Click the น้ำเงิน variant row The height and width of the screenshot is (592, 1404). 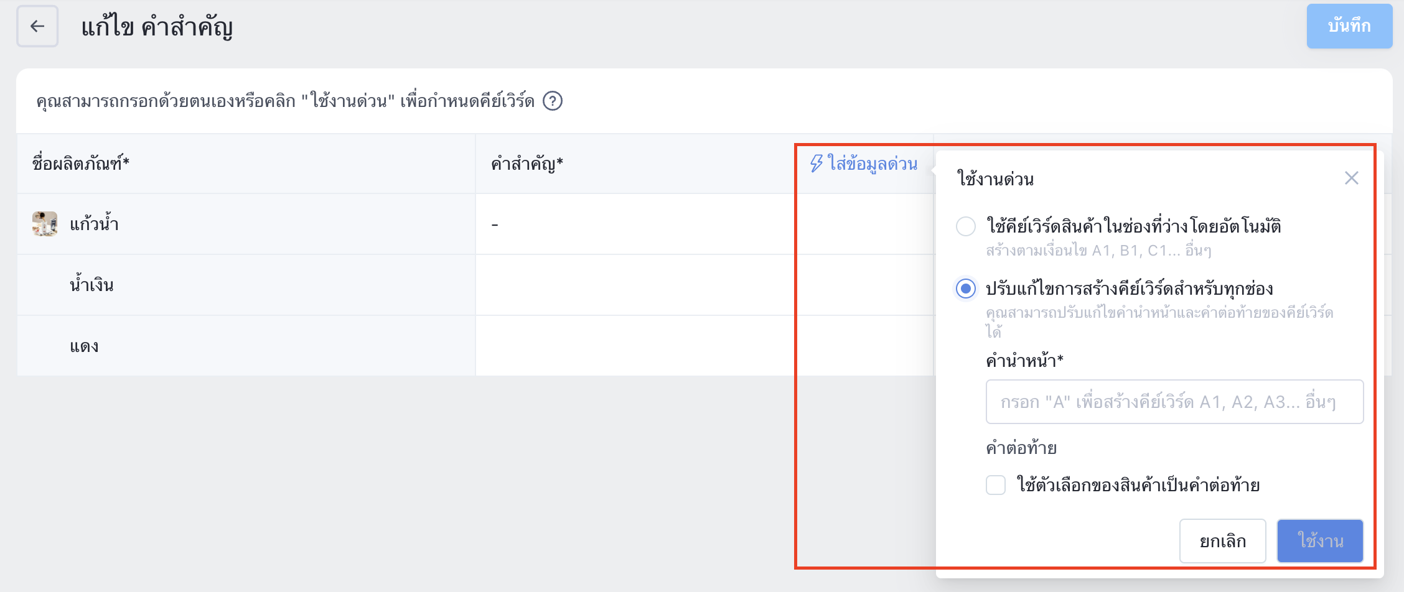pyautogui.click(x=246, y=285)
